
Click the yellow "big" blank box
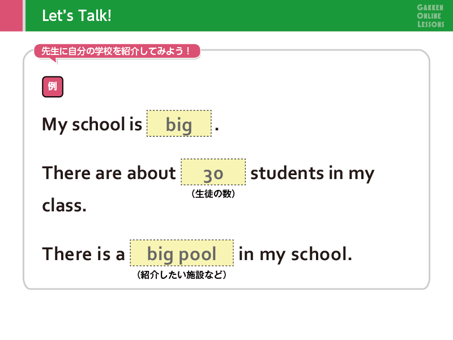[x=179, y=124]
